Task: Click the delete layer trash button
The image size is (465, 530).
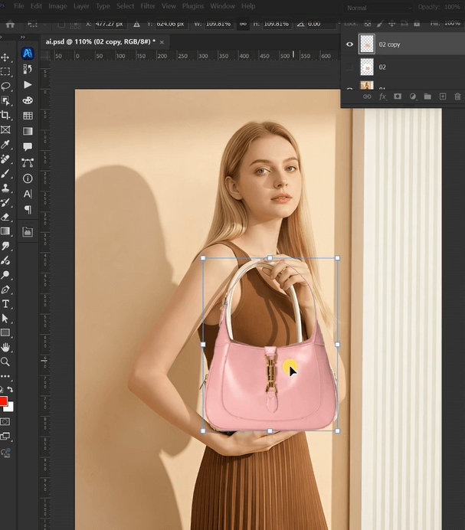Action: click(457, 97)
